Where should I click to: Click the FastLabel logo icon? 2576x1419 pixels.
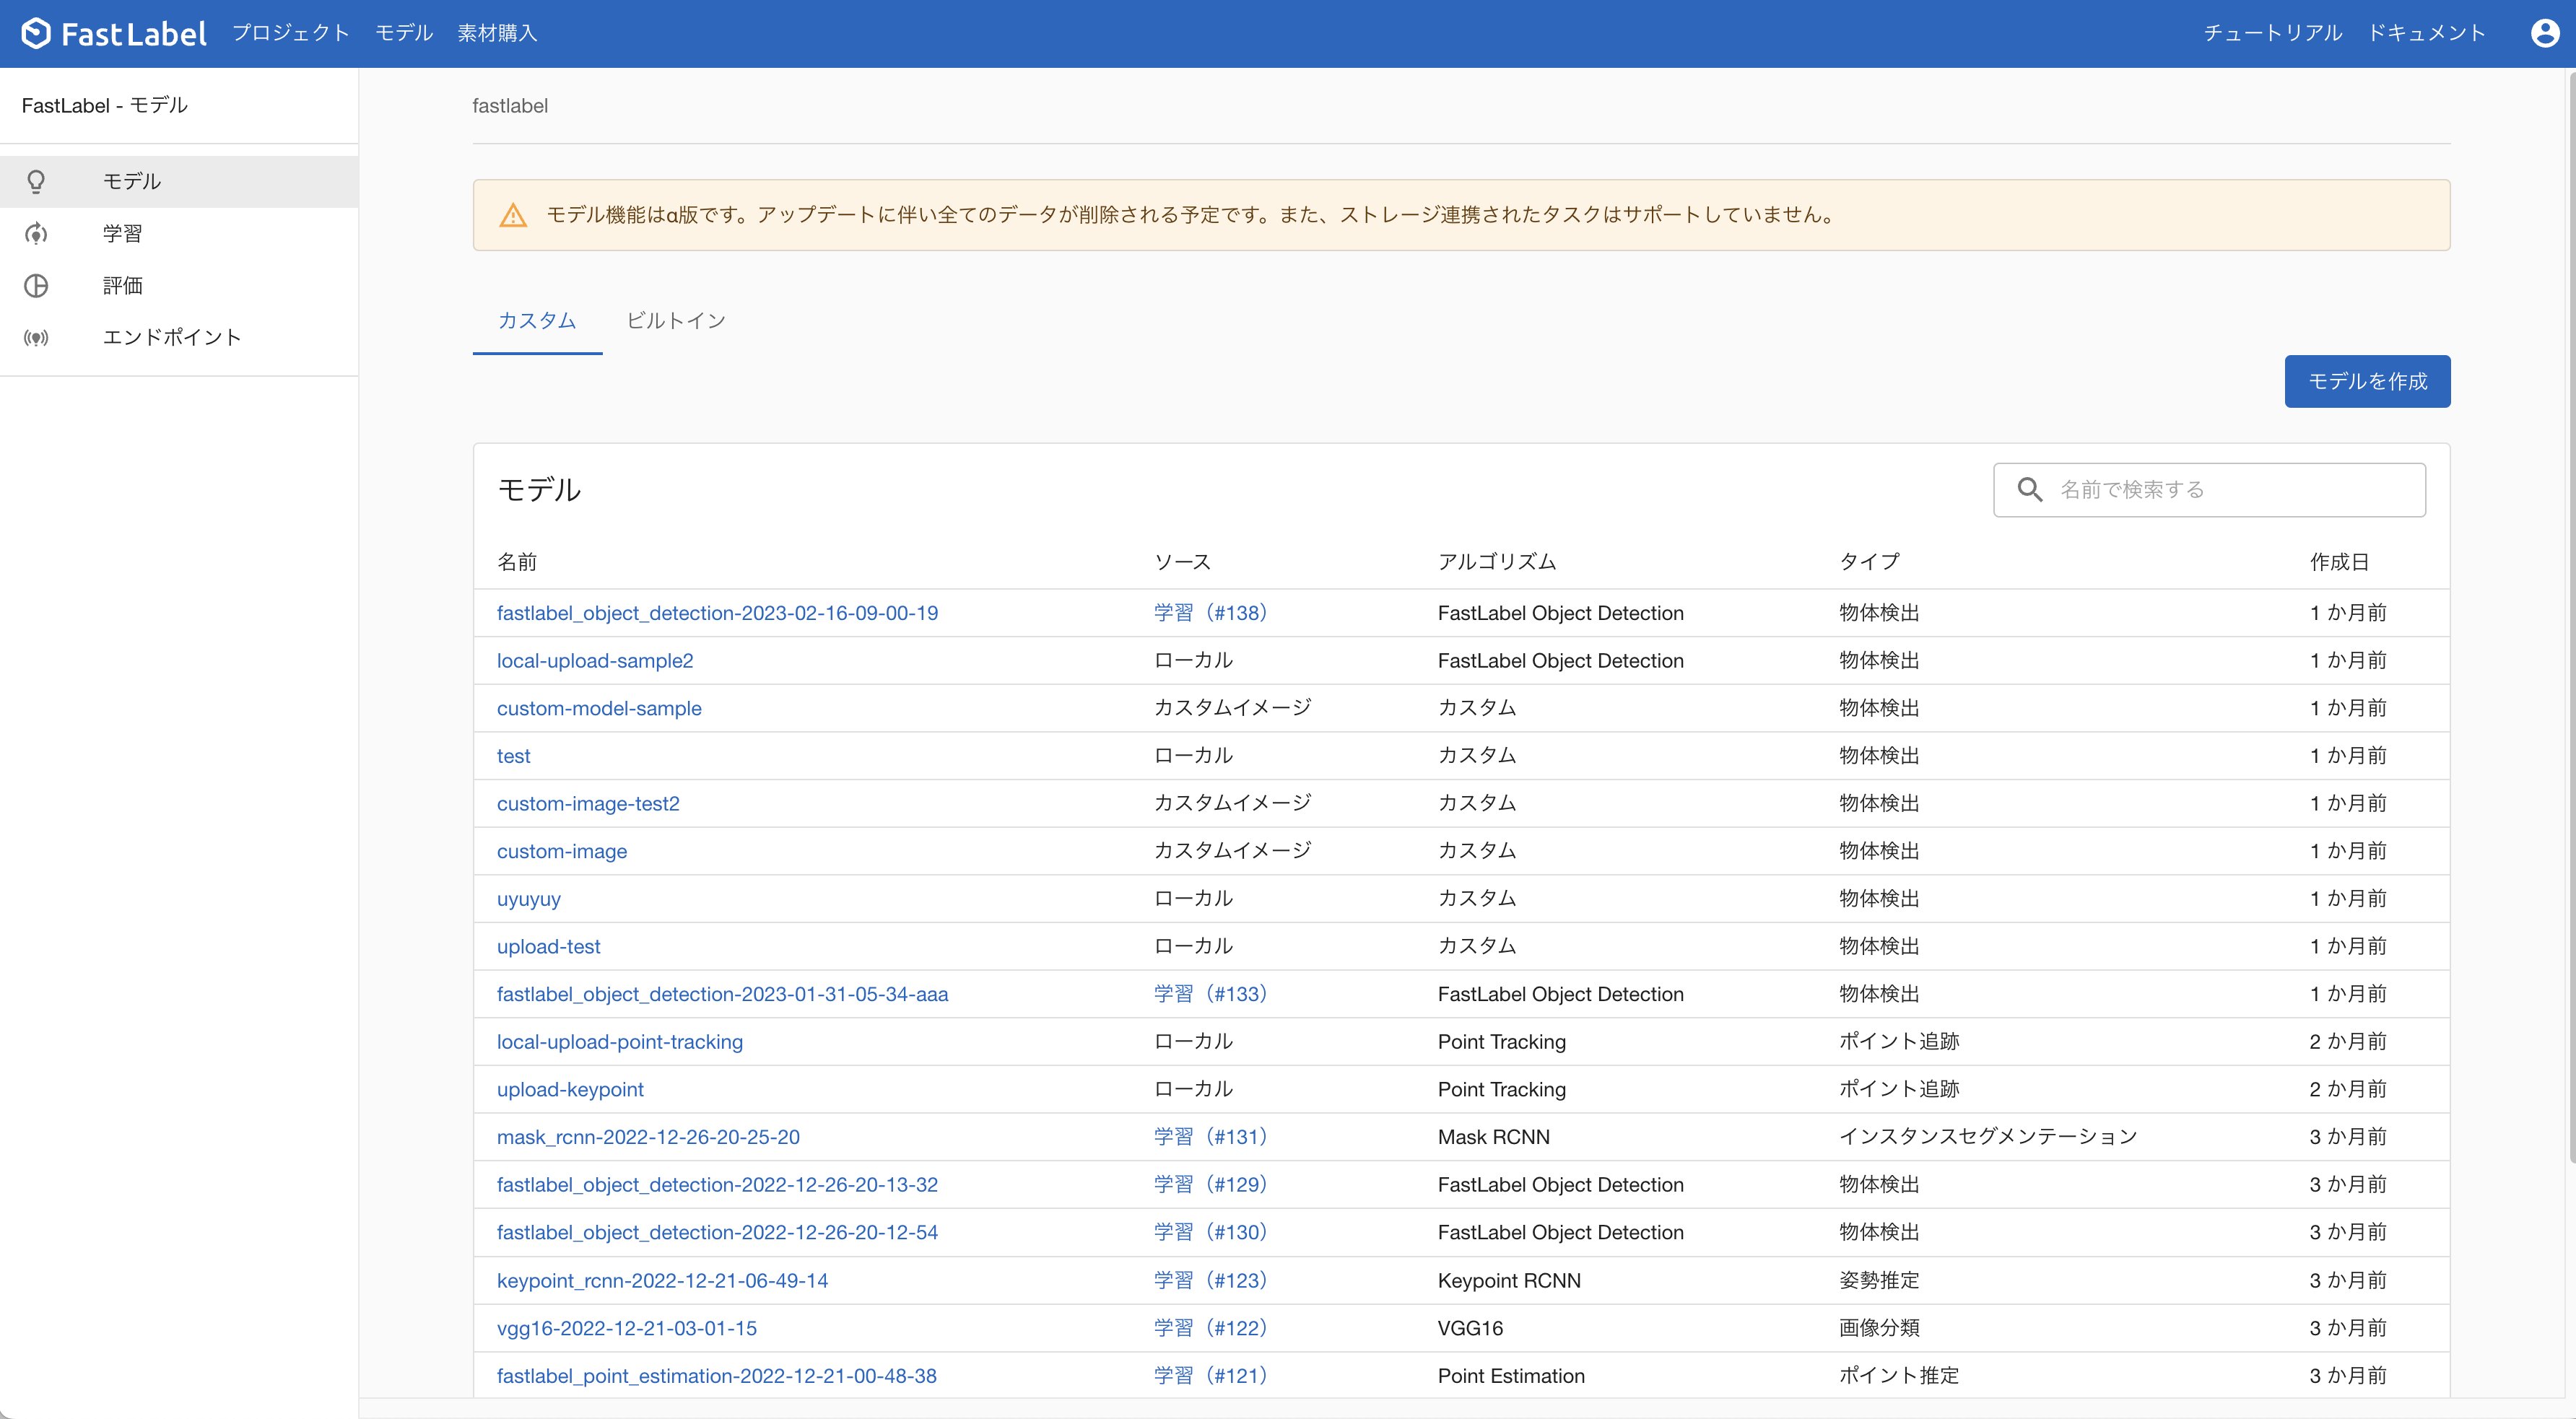point(36,33)
